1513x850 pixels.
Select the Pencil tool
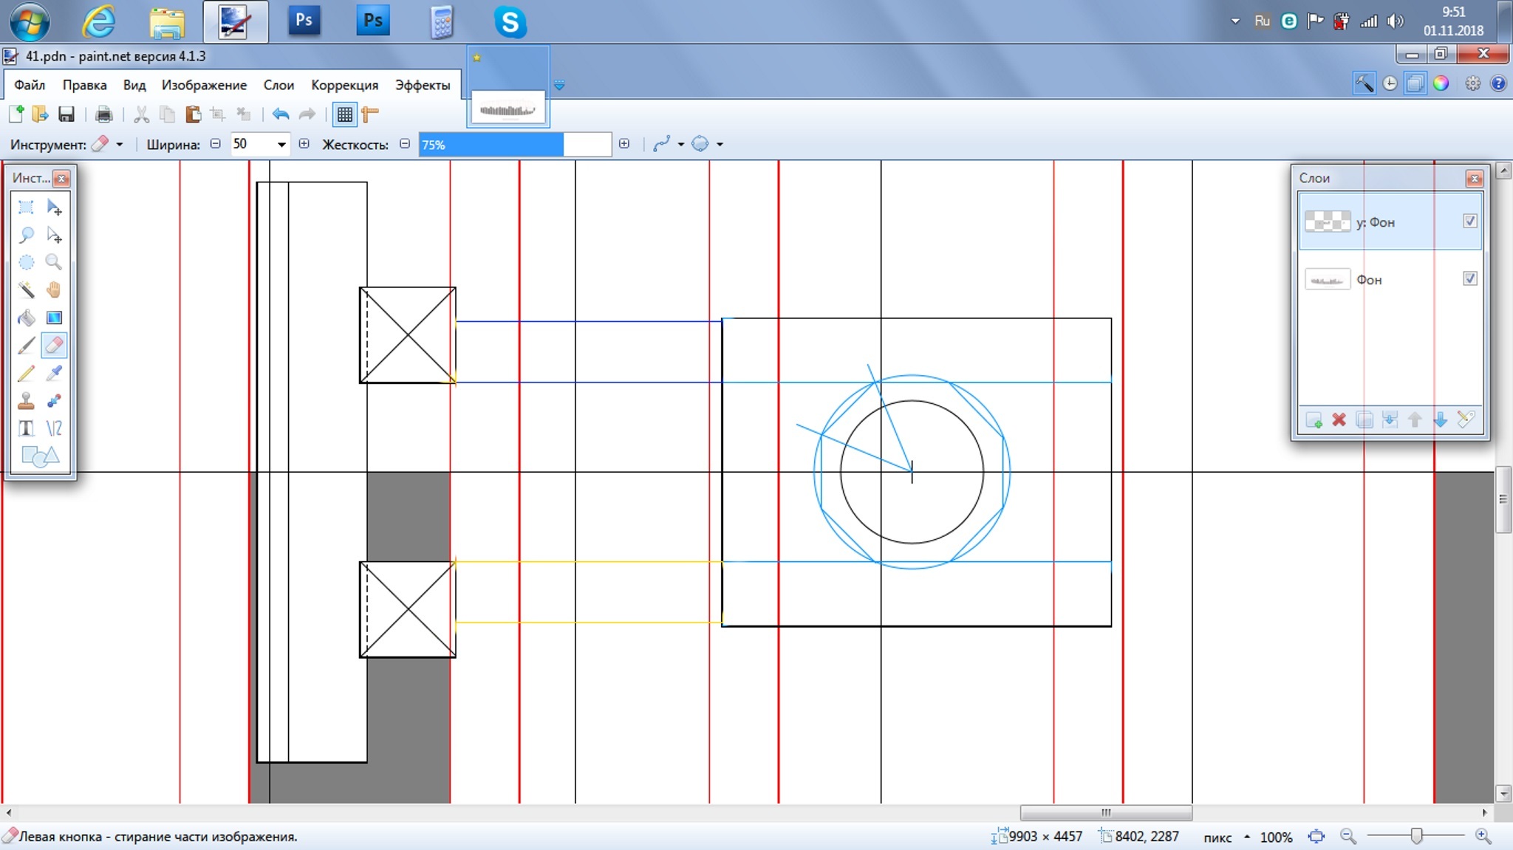pos(26,373)
